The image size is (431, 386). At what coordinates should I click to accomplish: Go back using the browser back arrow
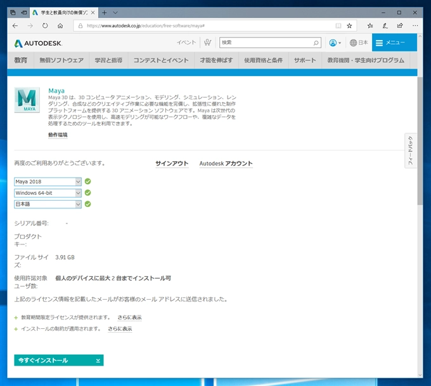coord(15,26)
